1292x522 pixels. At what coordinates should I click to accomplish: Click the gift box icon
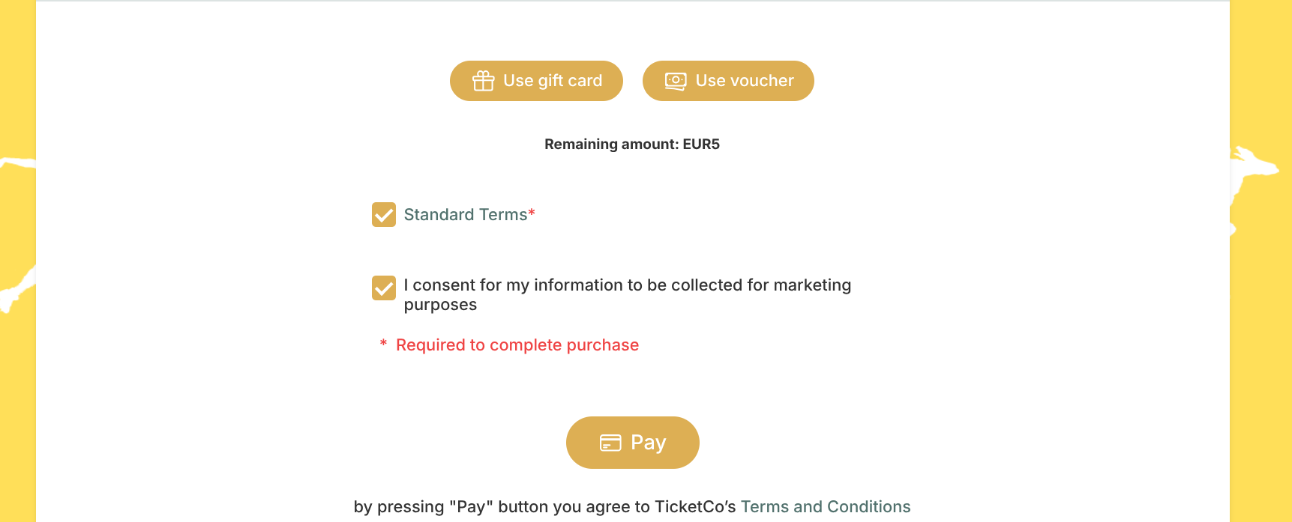coord(483,81)
